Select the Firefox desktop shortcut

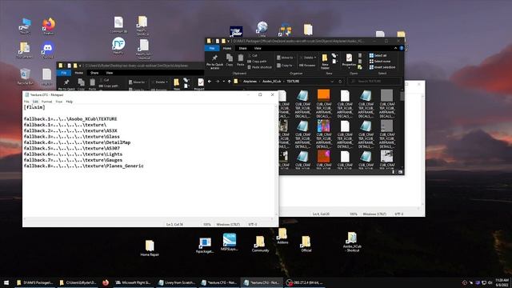coord(49,26)
